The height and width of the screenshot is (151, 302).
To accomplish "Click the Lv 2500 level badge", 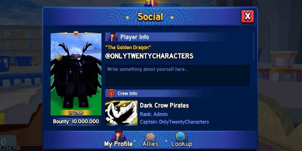I will click(76, 113).
